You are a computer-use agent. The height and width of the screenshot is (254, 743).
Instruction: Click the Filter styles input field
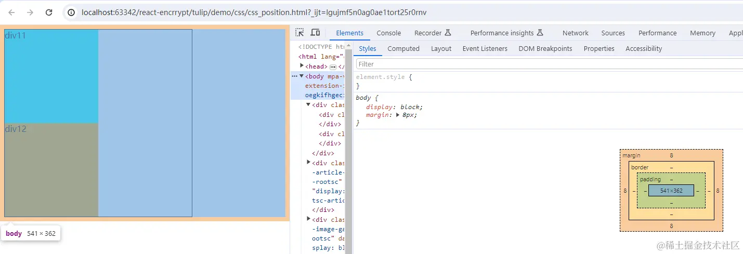click(x=549, y=64)
